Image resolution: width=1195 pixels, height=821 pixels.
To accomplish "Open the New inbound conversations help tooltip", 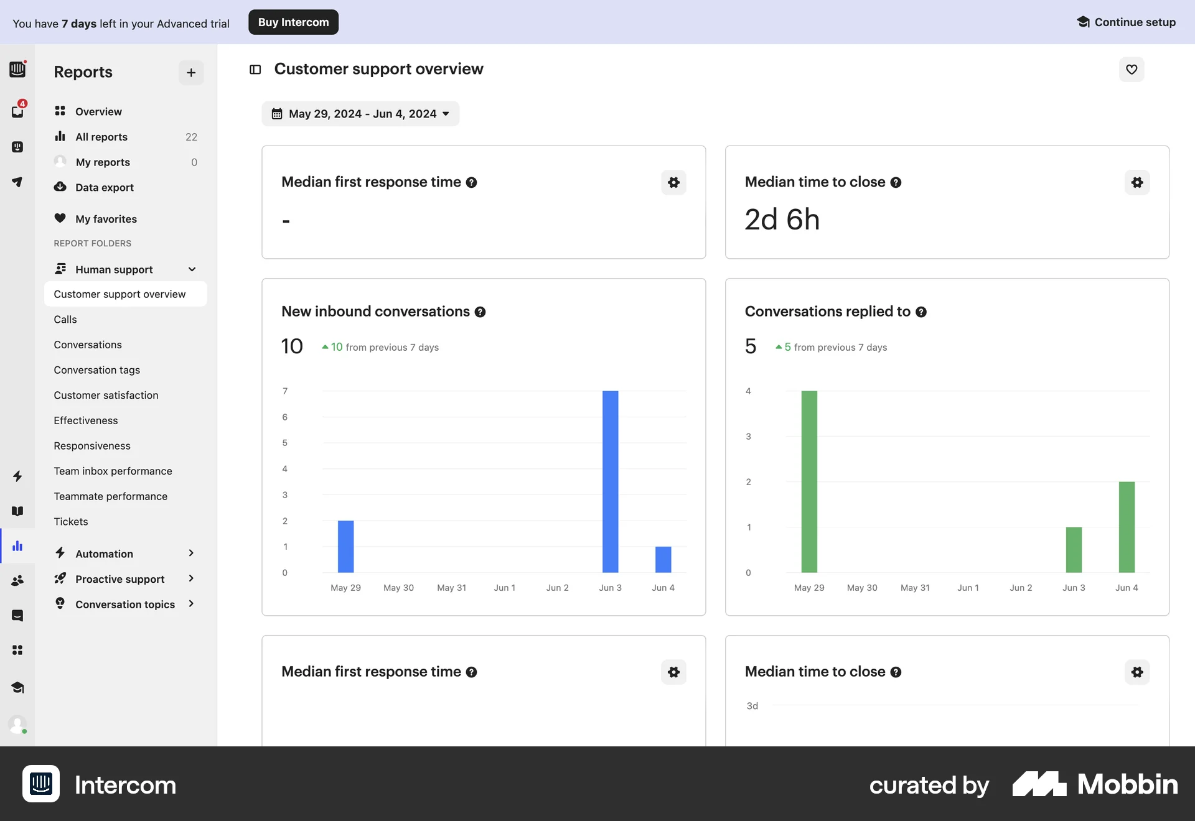I will coord(480,312).
